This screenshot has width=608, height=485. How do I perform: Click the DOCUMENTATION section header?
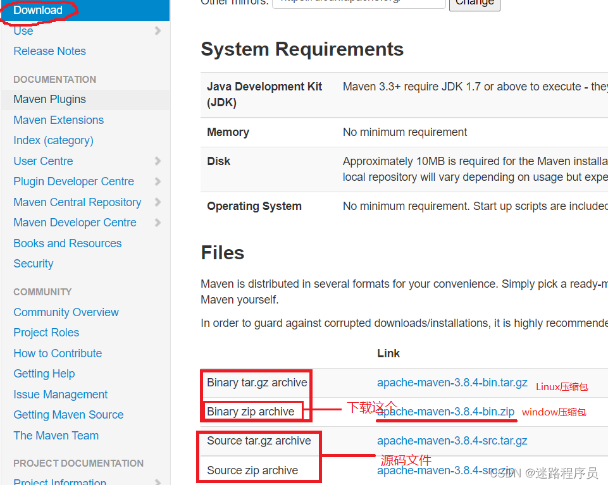click(x=54, y=80)
